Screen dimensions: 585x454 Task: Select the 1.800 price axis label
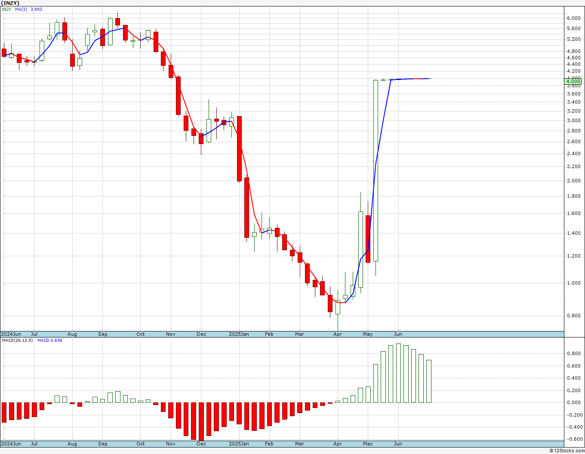574,196
